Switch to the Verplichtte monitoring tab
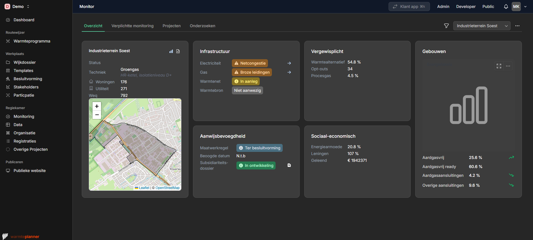 [132, 26]
